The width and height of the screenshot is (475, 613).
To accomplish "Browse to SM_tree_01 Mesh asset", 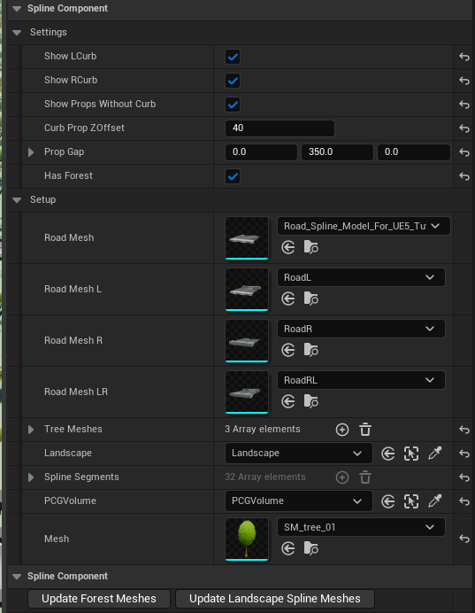I will 311,548.
